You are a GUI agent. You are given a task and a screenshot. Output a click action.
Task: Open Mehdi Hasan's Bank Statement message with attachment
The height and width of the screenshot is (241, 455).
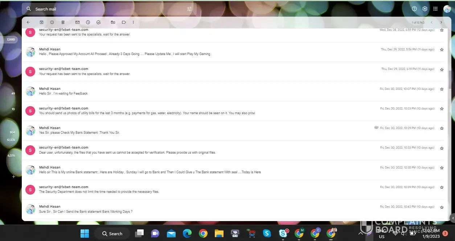79,133
